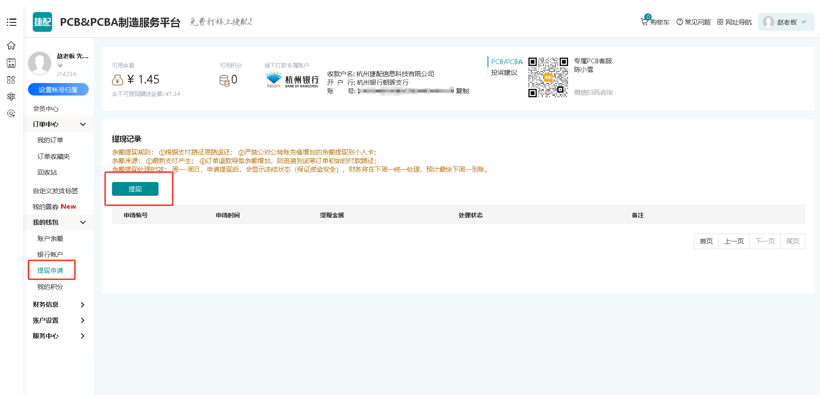Image resolution: width=820 pixels, height=395 pixels.
Task: Click the money bag balance icon
Action: (118, 80)
